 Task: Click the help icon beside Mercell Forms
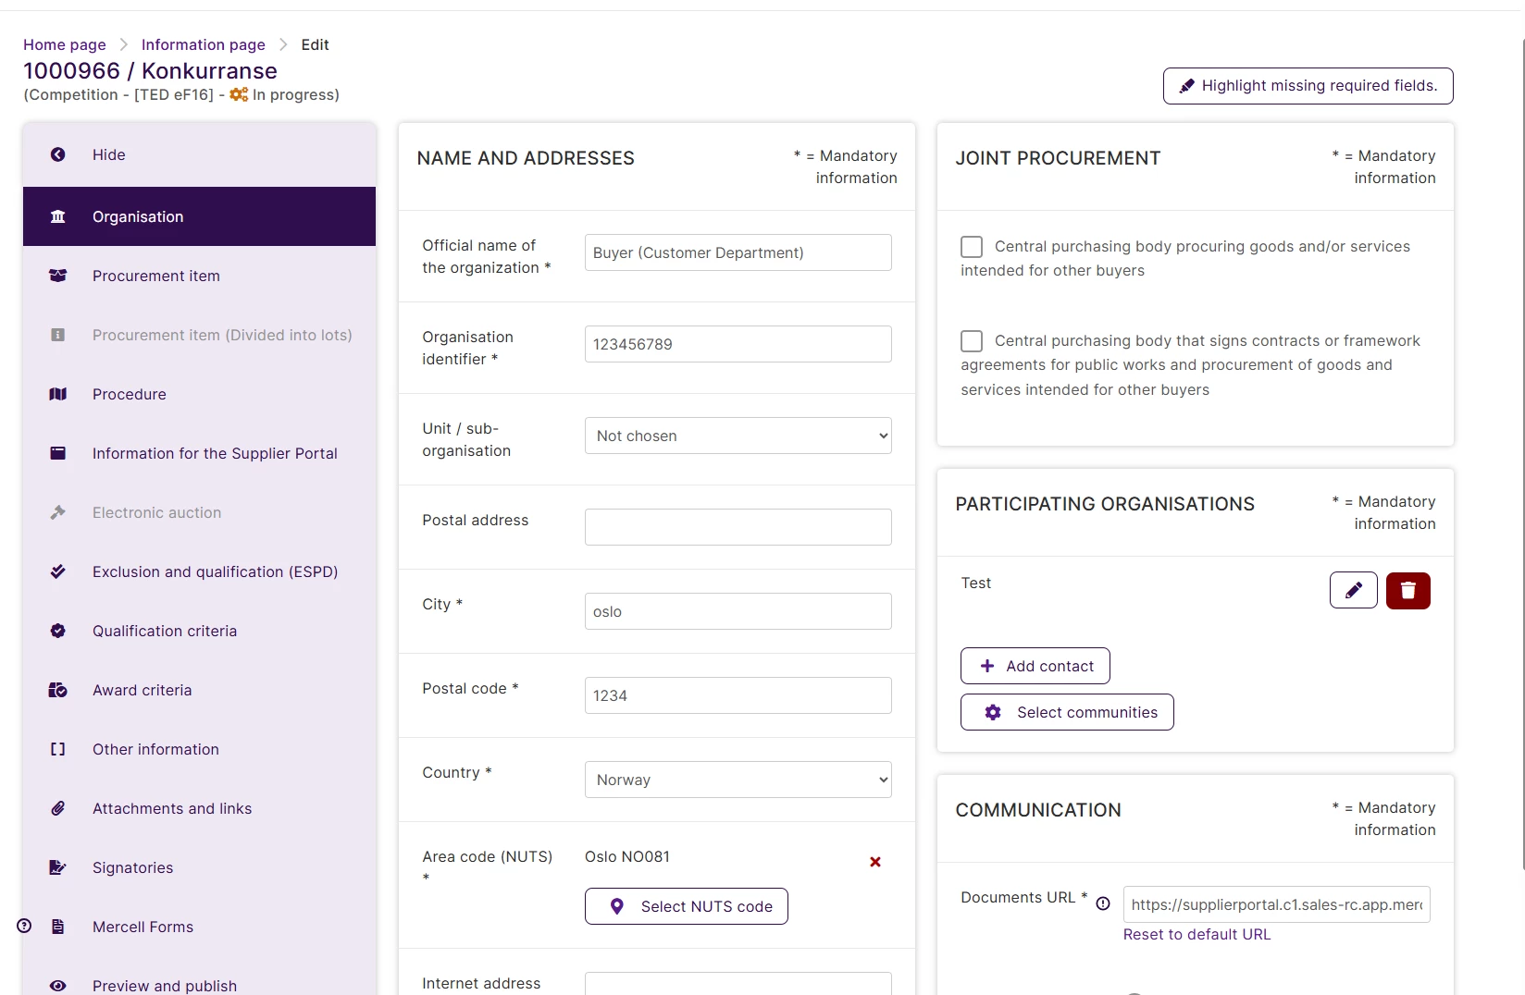point(24,926)
